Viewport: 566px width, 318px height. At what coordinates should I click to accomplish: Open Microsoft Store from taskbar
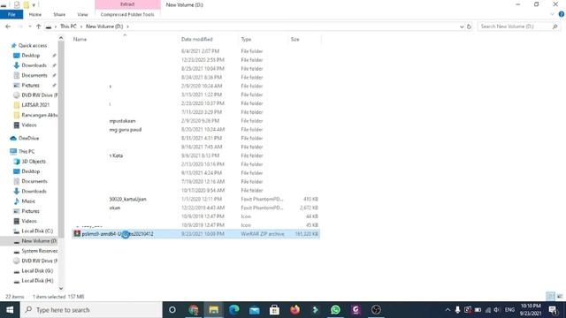click(274, 310)
